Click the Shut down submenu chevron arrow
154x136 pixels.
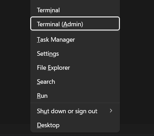click(x=111, y=111)
